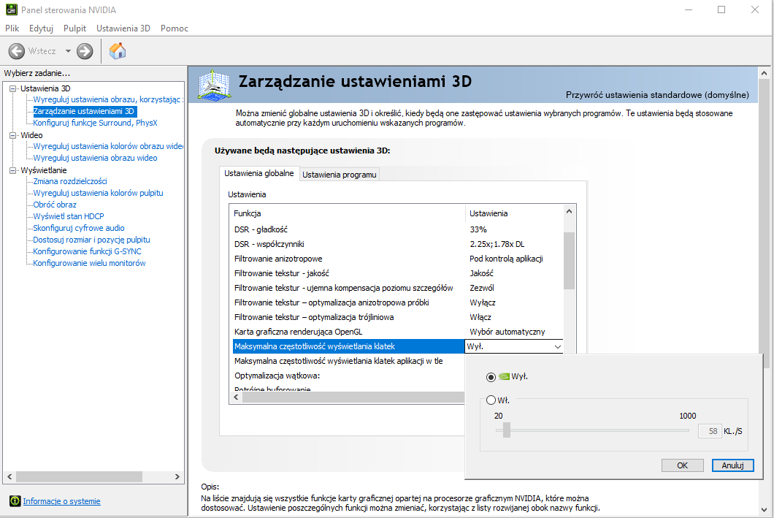
Task: Open Wyreguluj ustawienia obrazu, korzystając item
Action: [107, 99]
